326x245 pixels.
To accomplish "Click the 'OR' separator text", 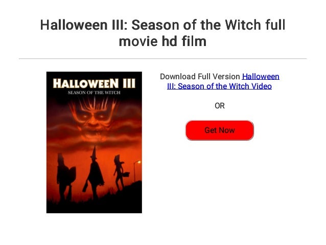I will pyautogui.click(x=220, y=106).
